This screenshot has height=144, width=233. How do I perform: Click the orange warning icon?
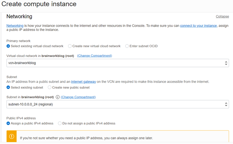(x=12, y=136)
